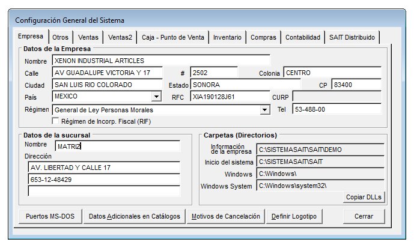This screenshot has width=417, height=248.
Task: Click the CP field 83400
Action: (356, 85)
